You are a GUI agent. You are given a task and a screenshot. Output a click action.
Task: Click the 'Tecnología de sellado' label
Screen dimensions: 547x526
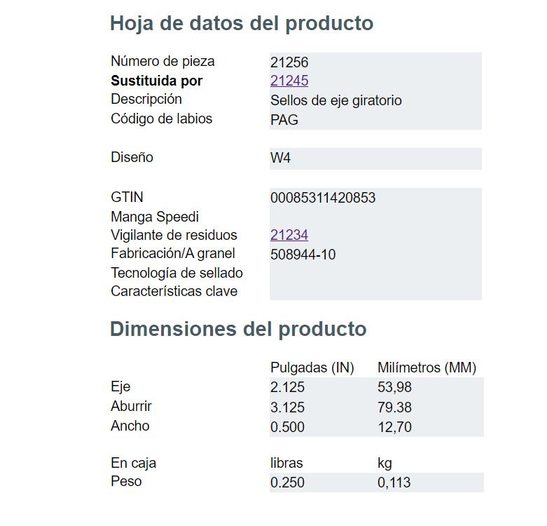coord(176,272)
